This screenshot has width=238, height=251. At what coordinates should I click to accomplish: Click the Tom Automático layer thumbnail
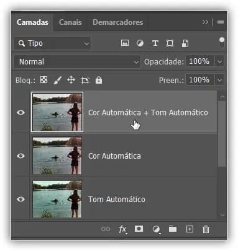57,199
